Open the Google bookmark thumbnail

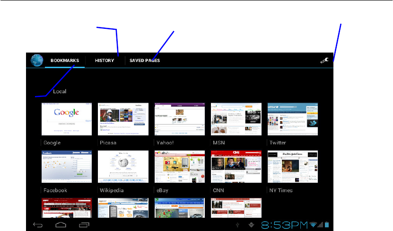pos(67,119)
